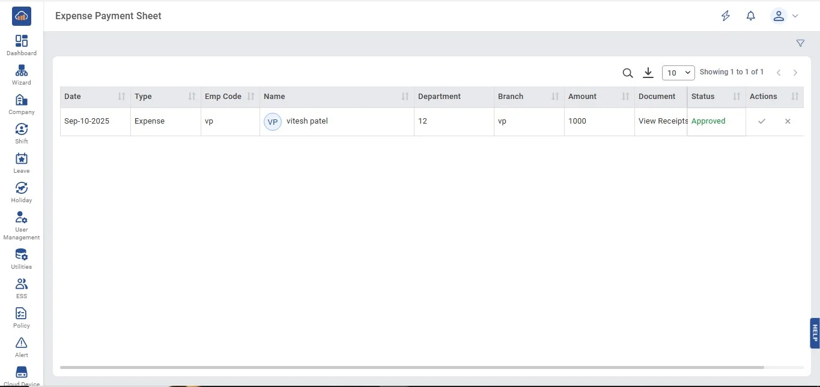Sort table by Date column
This screenshot has height=387, width=820.
coord(121,97)
